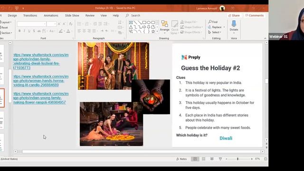Viewport: 304px width, 171px height.
Task: Click the Underline formatting icon
Action: click(x=29, y=31)
